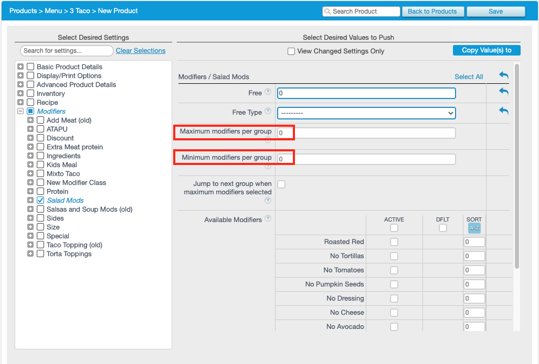Check Jump to next group checkbox

281,184
